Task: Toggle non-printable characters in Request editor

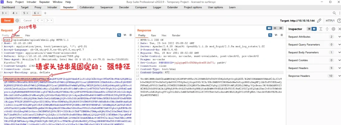Action: coord(125,35)
